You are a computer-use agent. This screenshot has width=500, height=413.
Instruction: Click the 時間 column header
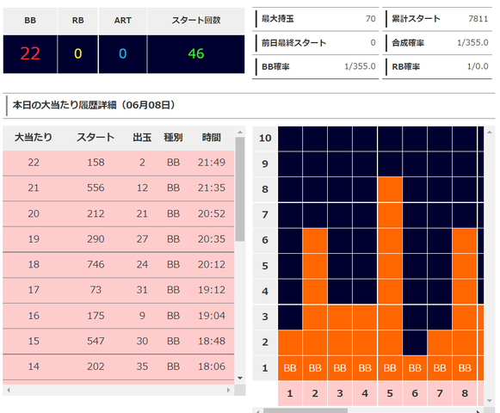212,138
